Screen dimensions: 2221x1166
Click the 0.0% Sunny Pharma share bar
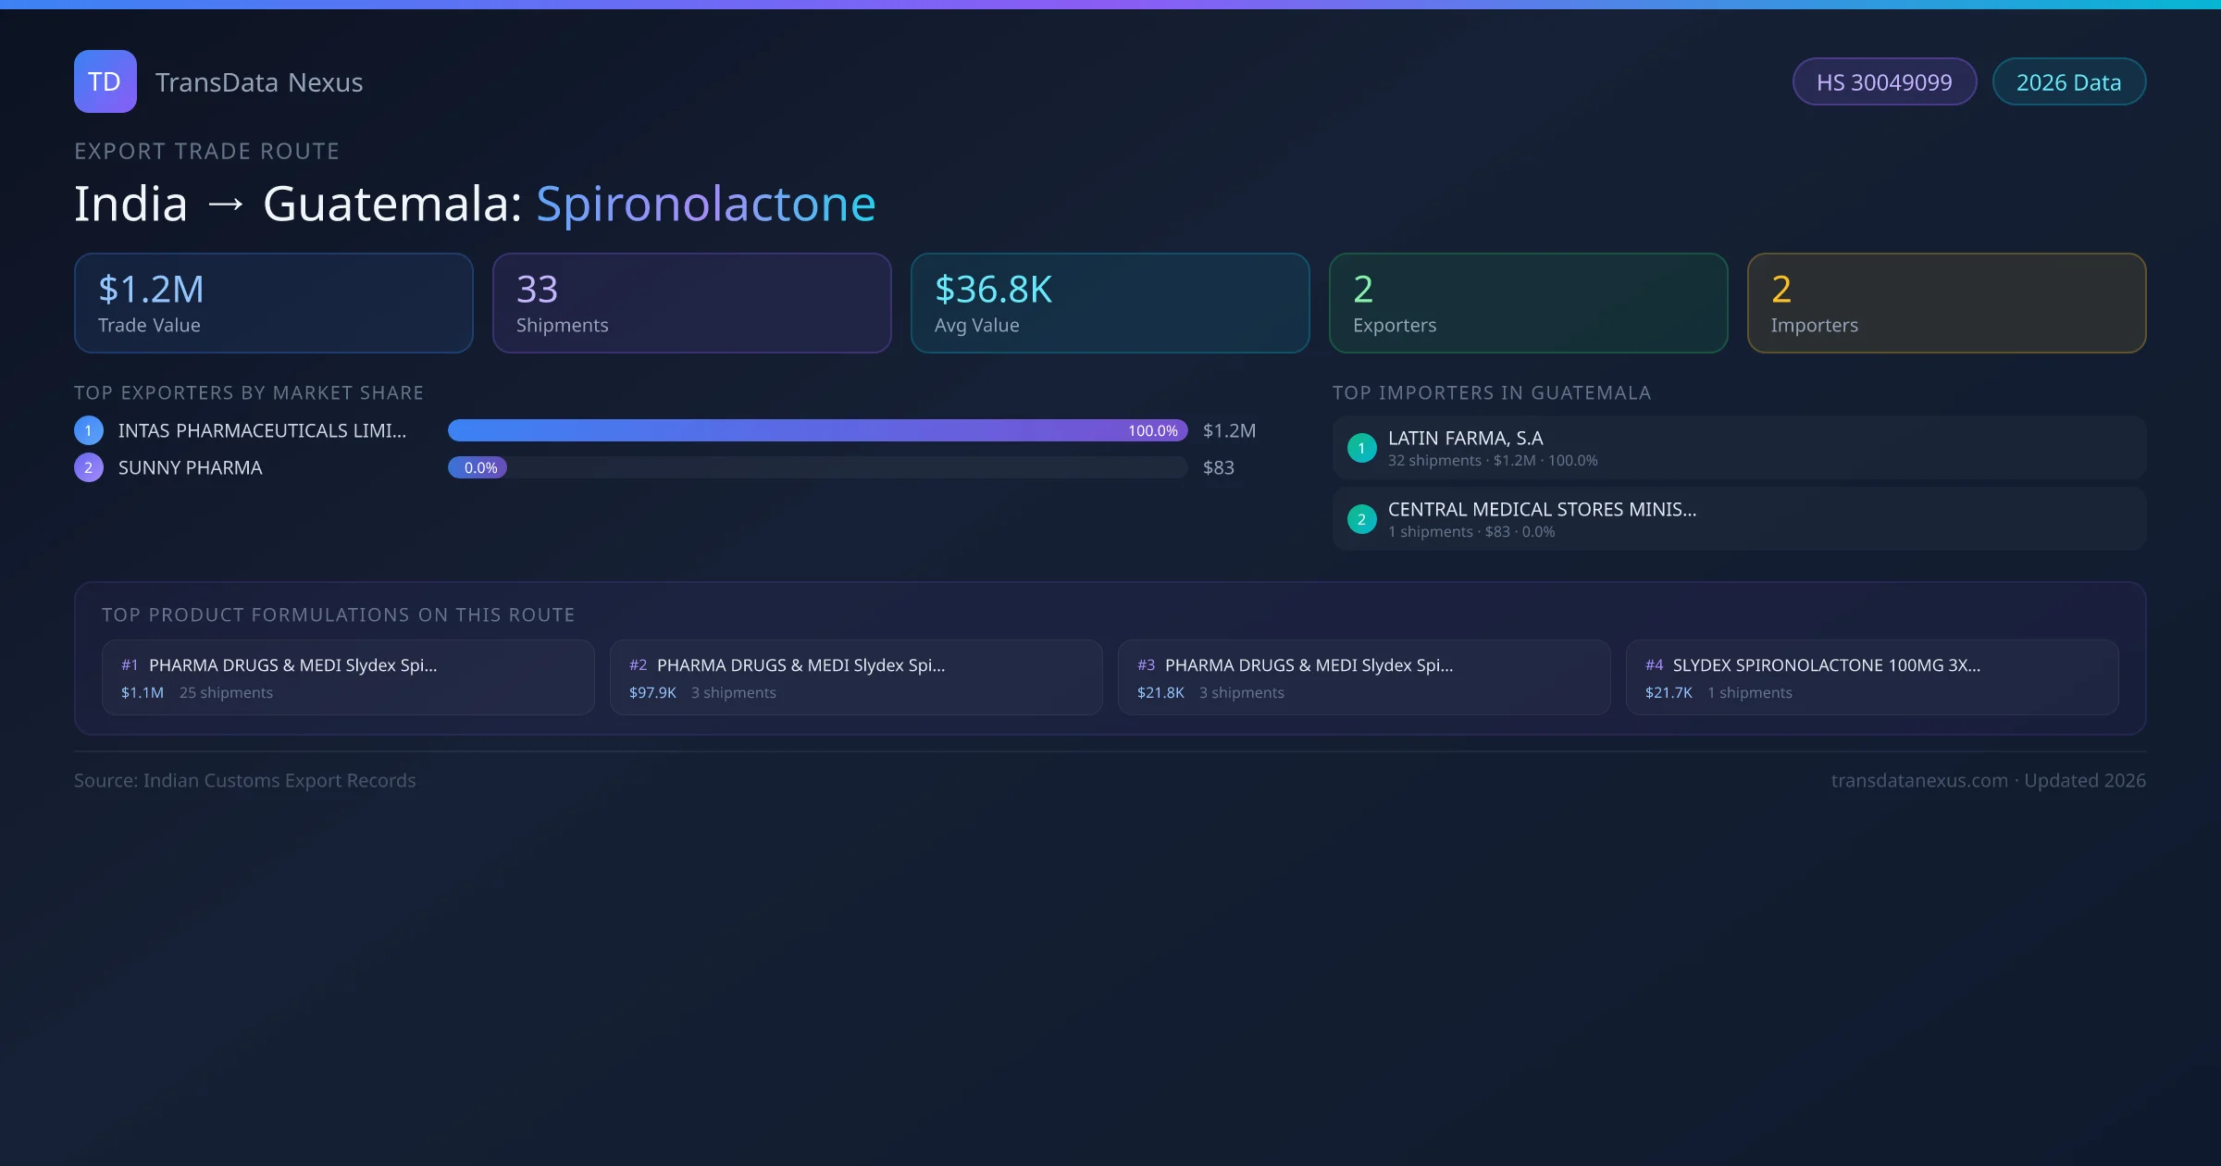coord(478,467)
